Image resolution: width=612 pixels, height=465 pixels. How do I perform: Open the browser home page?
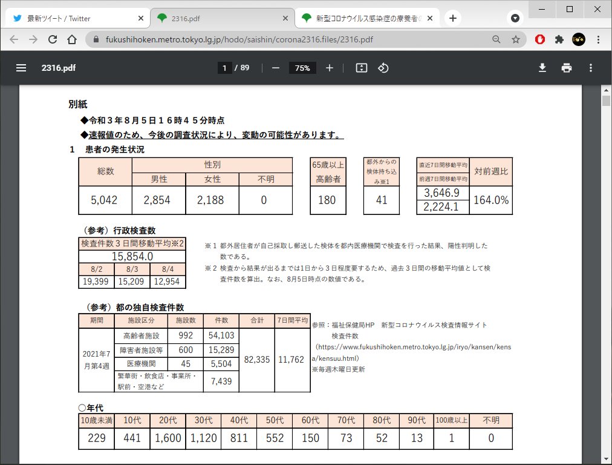coord(72,39)
